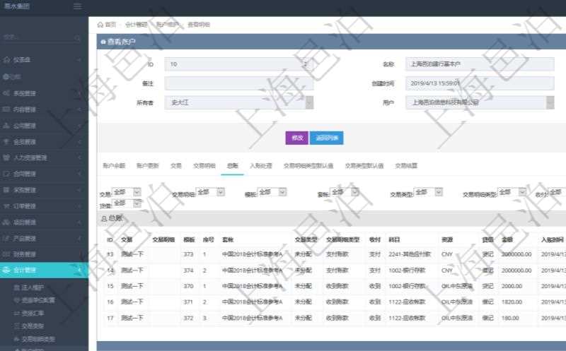The height and width of the screenshot is (351, 566).
Task: Click the info icon beside 查看账户 title
Action: click(103, 42)
